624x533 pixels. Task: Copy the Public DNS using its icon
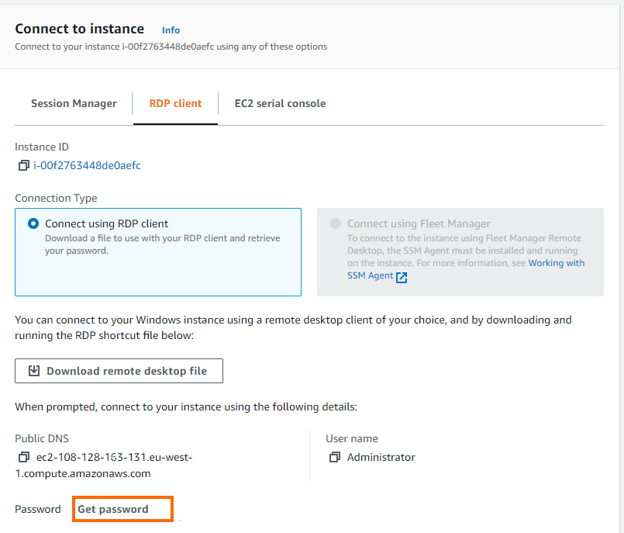click(23, 457)
